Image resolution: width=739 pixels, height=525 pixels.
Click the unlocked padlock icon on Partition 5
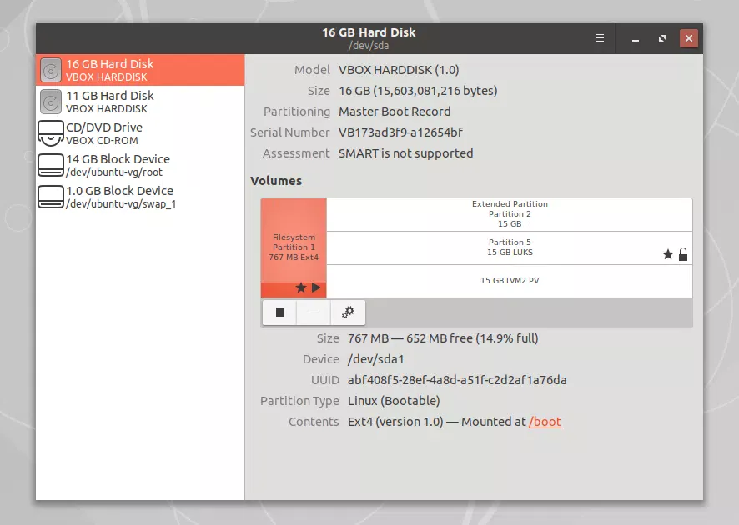(x=683, y=254)
